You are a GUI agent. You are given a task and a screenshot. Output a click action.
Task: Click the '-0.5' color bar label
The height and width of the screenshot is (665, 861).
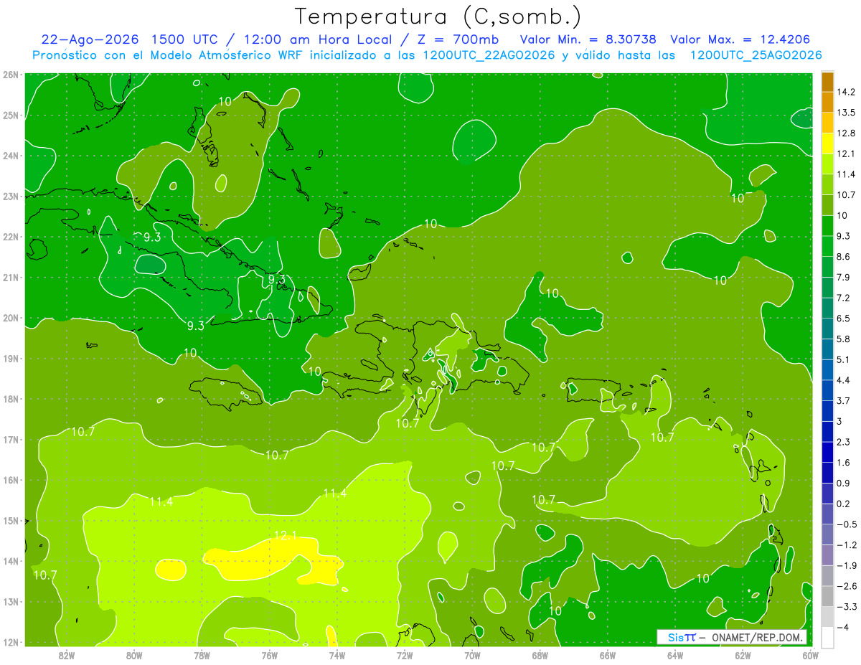click(847, 524)
